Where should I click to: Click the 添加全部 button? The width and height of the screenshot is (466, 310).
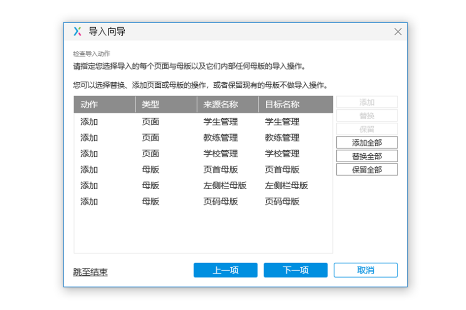[367, 142]
